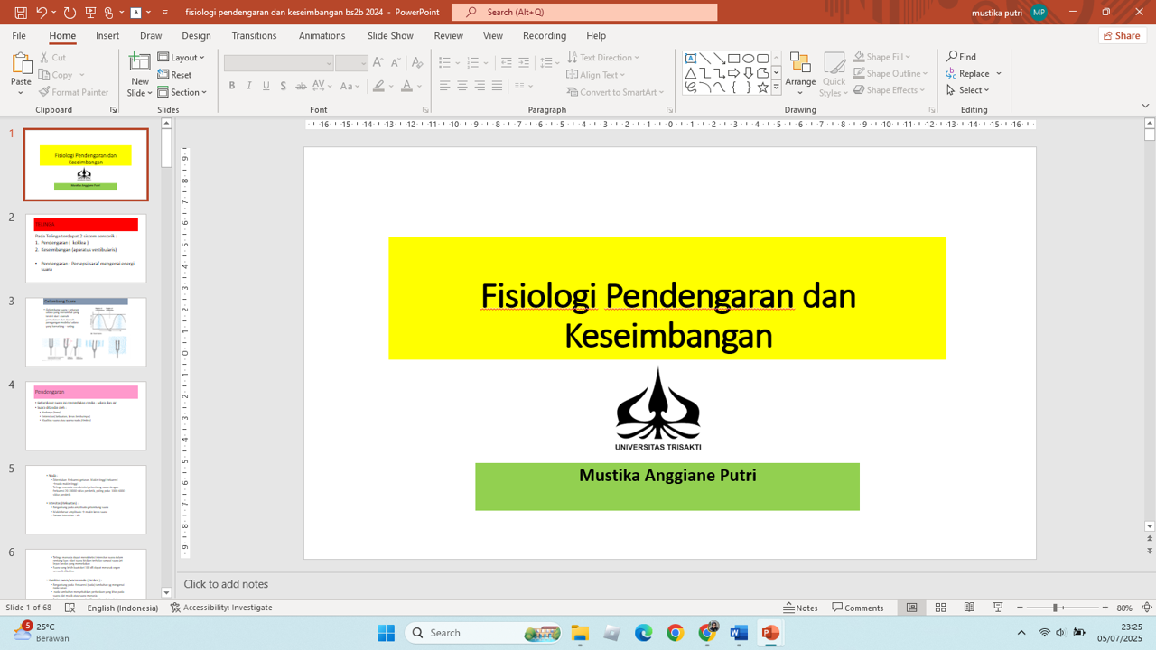Click the zoom slider handle
This screenshot has width=1156, height=650.
[x=1055, y=608]
